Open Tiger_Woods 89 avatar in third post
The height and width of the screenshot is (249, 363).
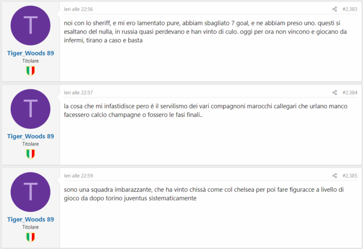(x=31, y=192)
